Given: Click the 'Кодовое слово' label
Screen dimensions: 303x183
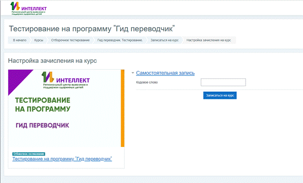Looking at the screenshot, I should [147, 82].
